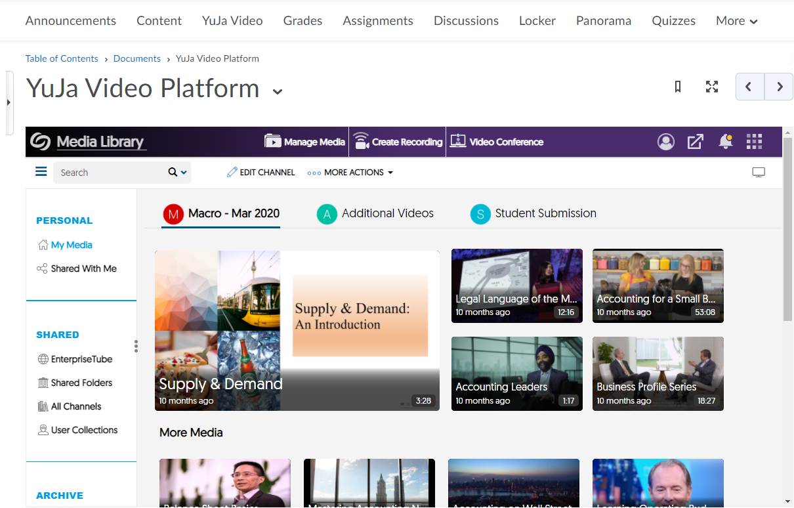Open the Accounting Leaders video
794x508 pixels.
517,374
